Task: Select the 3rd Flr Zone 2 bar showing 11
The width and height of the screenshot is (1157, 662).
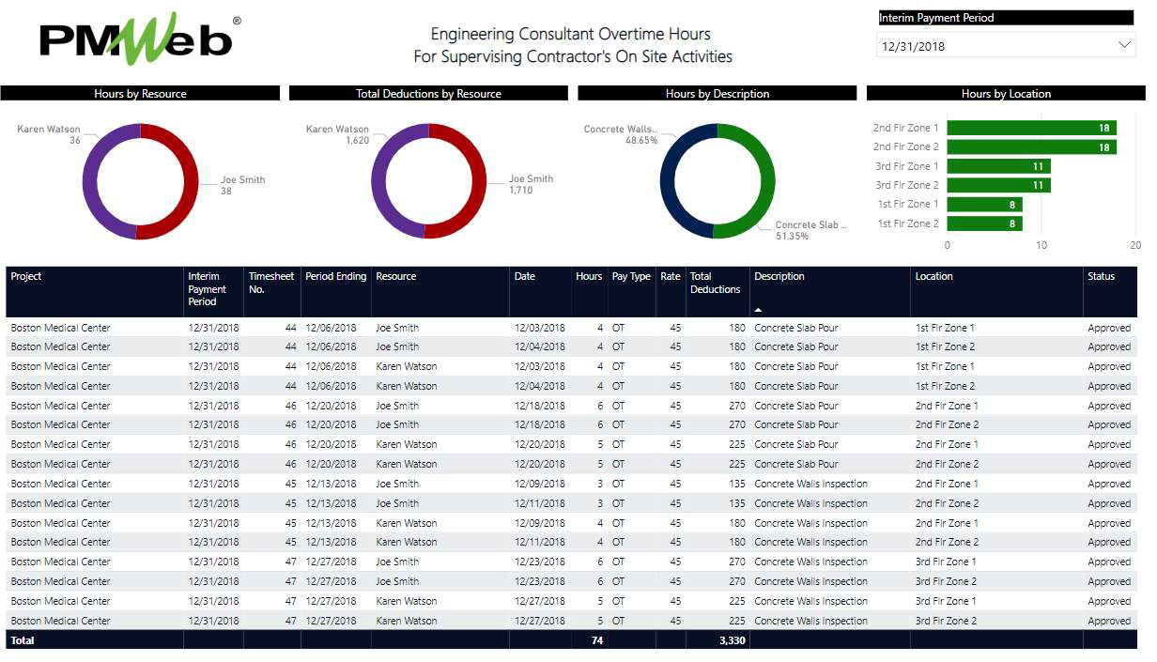Action: coord(998,185)
